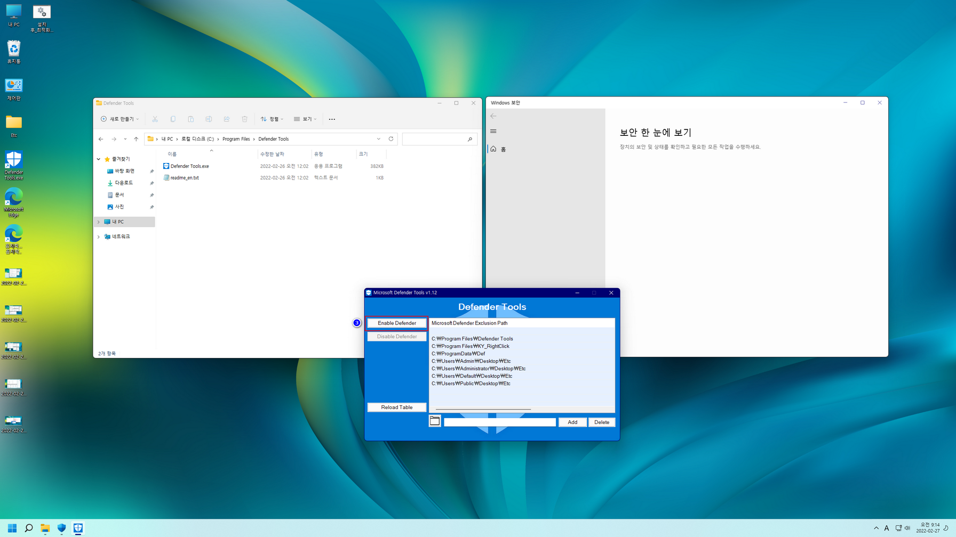
Task: Select the C:\Users\Public\Desktop\Etc exclusion path
Action: point(471,384)
